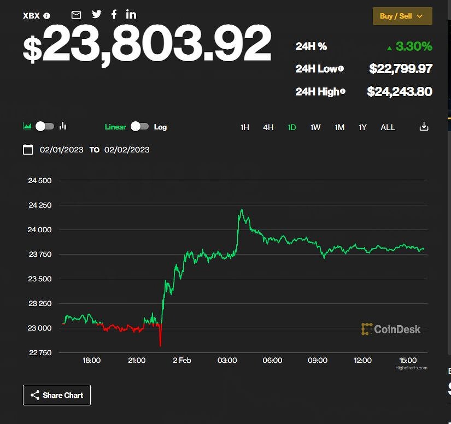The height and width of the screenshot is (424, 451).
Task: Click the calendar date picker icon
Action: tap(28, 150)
